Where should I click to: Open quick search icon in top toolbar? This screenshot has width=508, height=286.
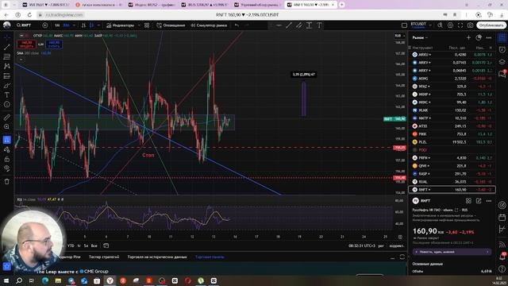click(440, 25)
